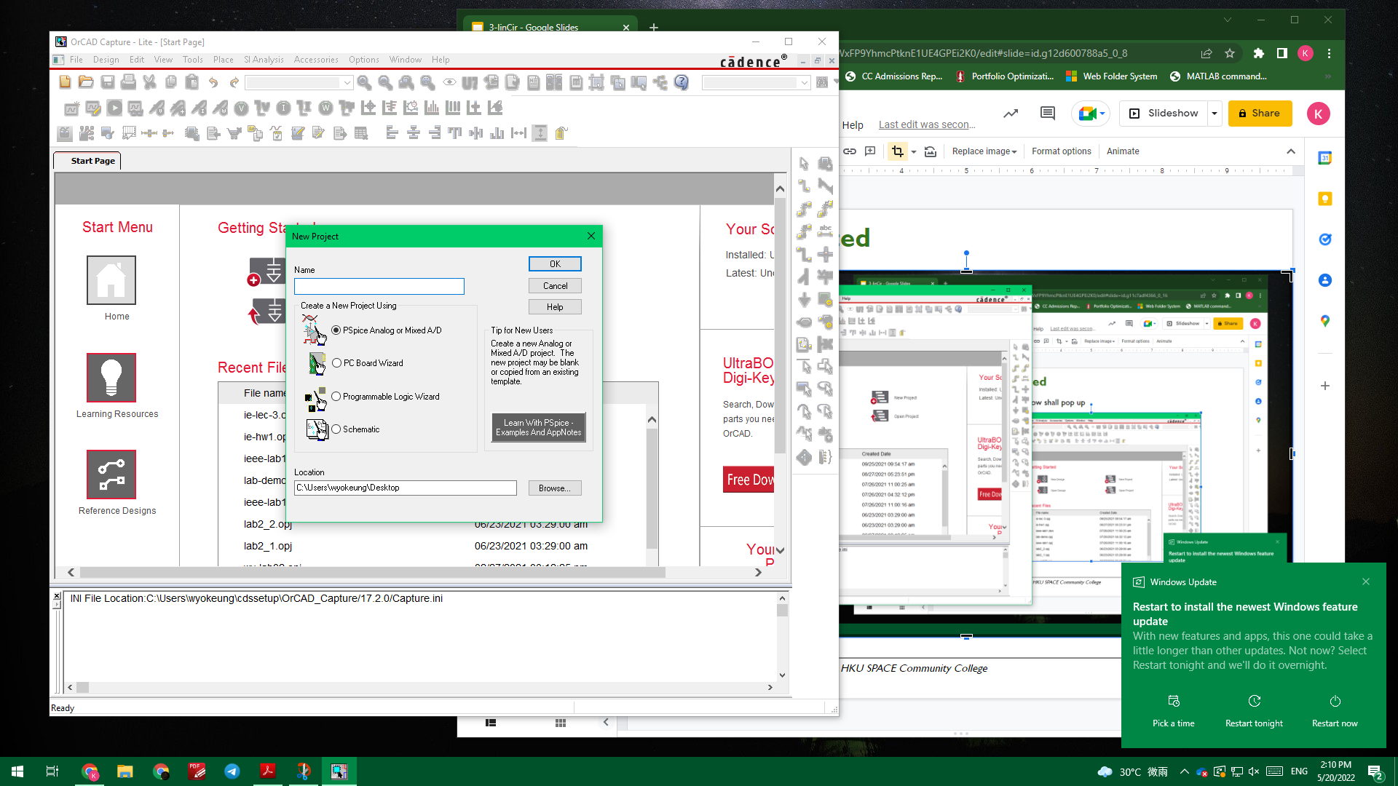This screenshot has width=1398, height=786.
Task: Click the Browse... button for Location
Action: tap(555, 488)
